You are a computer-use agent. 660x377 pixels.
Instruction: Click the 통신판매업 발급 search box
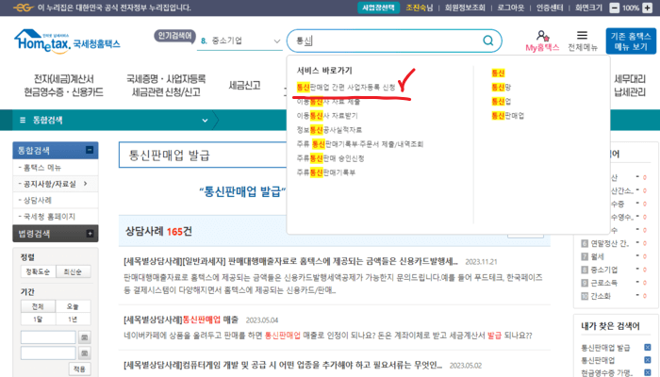pyautogui.click(x=203, y=156)
